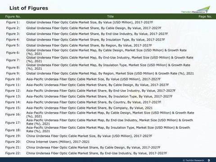The width and height of the screenshot is (216, 162).
Task: Open Figure 6 Market Map by Cable Design
Action: tap(106, 52)
